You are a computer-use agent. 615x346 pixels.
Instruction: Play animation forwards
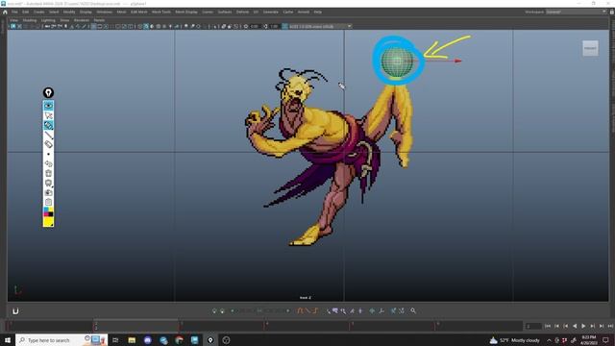coord(583,326)
